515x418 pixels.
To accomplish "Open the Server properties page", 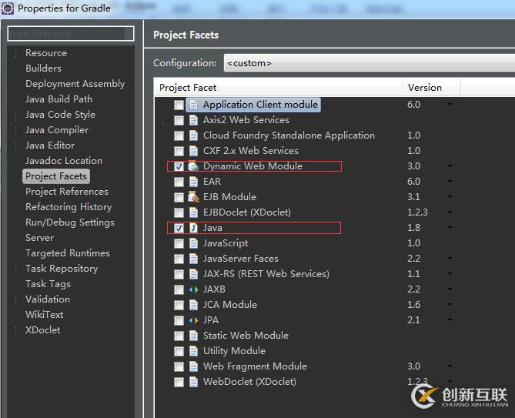I will click(40, 238).
